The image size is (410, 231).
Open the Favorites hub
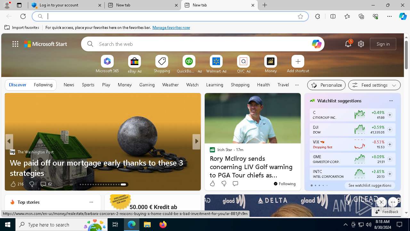click(x=347, y=16)
